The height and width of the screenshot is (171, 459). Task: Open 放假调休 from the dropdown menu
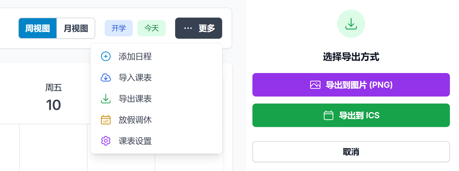(x=135, y=120)
